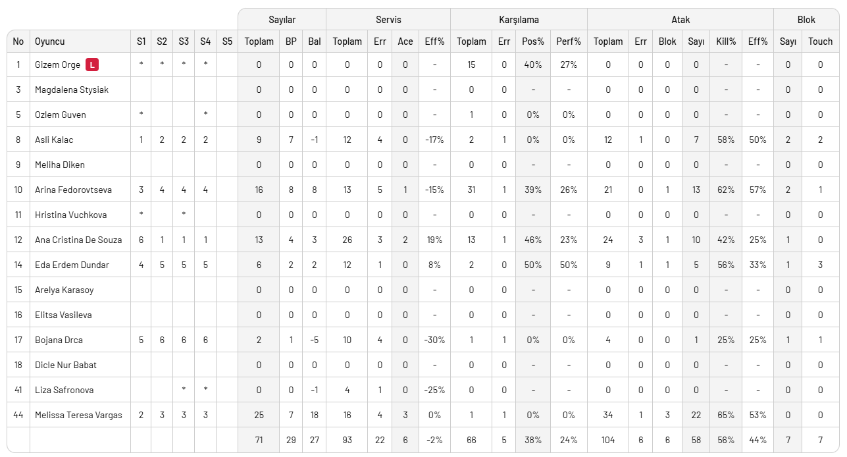Select the Pos% column header
This screenshot has height=457, width=847.
click(x=533, y=41)
